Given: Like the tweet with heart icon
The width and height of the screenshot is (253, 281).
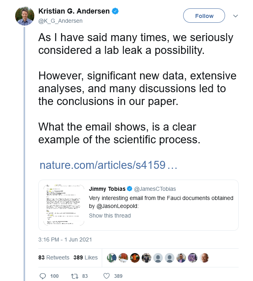Looking at the screenshot, I should pyautogui.click(x=107, y=276).
